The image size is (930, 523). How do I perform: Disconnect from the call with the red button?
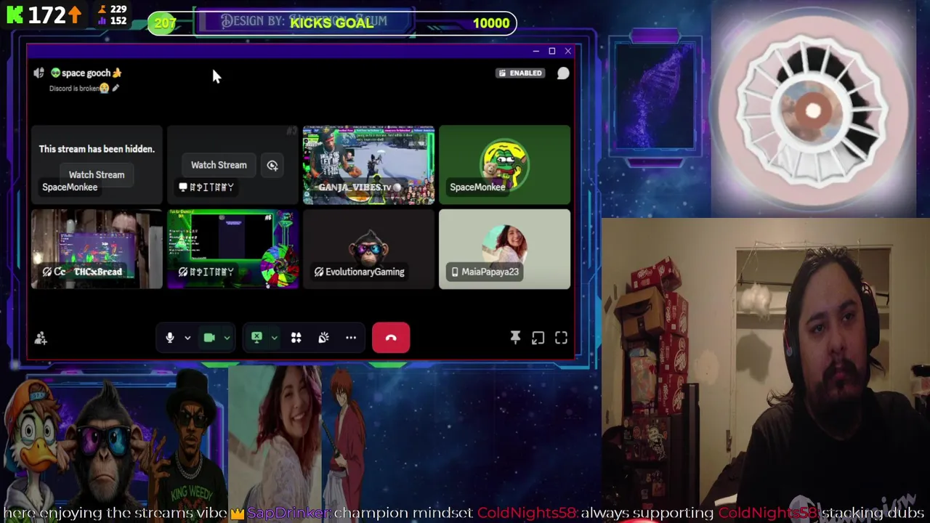click(x=391, y=338)
